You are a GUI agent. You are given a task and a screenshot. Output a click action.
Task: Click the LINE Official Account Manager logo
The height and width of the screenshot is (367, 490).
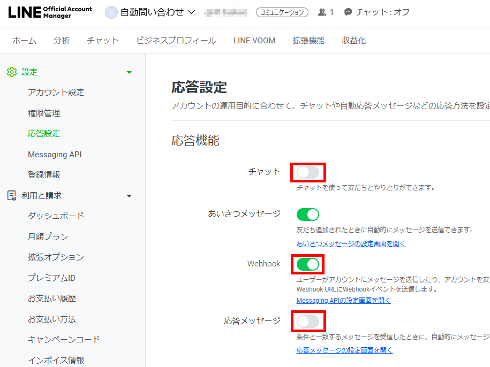[x=50, y=12]
